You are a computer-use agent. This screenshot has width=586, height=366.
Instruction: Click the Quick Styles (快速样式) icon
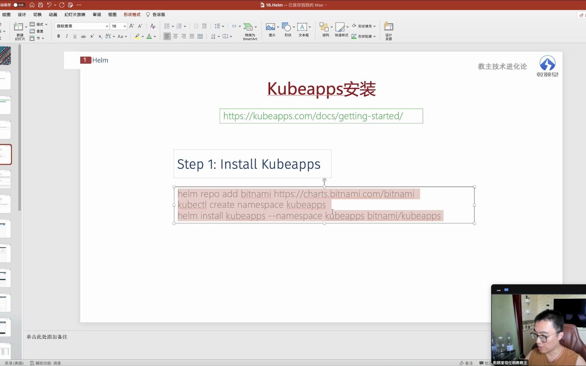tap(340, 27)
